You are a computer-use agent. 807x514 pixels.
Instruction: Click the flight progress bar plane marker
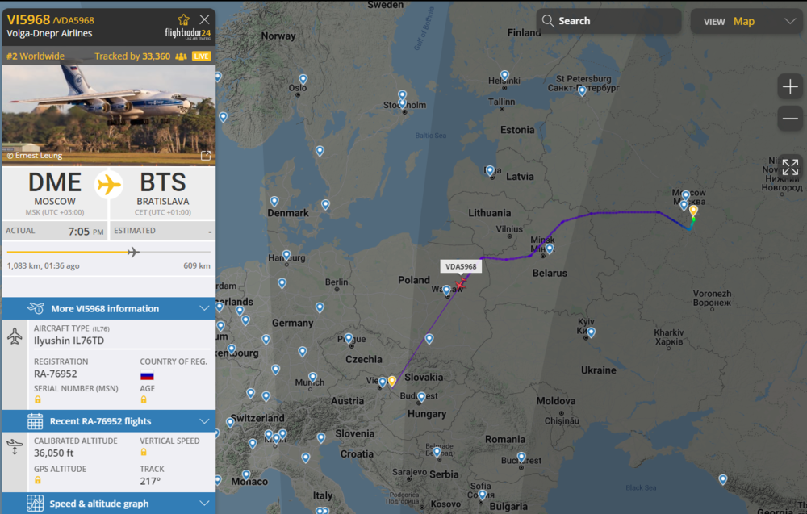point(133,252)
